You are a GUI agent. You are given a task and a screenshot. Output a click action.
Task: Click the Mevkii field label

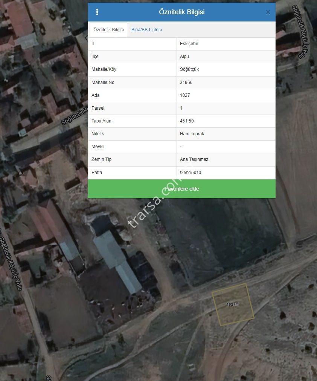[98, 147]
